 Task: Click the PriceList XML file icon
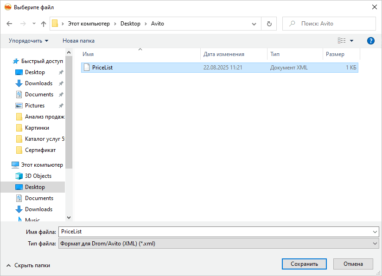(x=86, y=68)
